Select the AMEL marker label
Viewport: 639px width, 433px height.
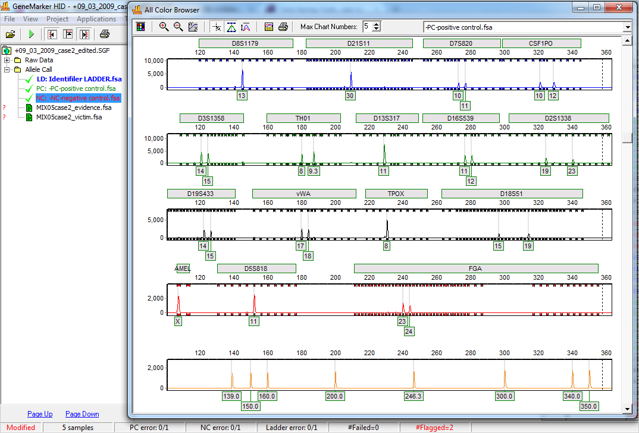click(183, 268)
